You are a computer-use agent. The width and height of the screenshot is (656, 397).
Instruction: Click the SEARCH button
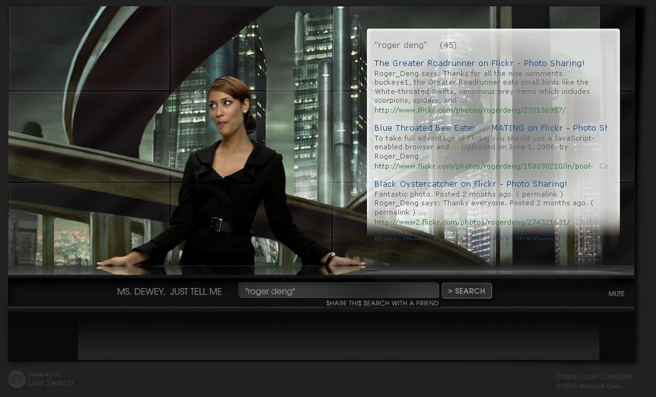coord(466,291)
